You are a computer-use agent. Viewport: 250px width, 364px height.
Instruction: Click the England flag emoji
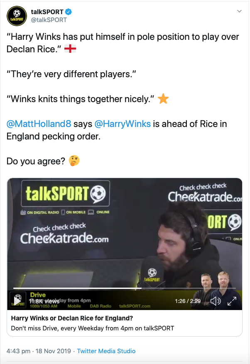point(70,49)
